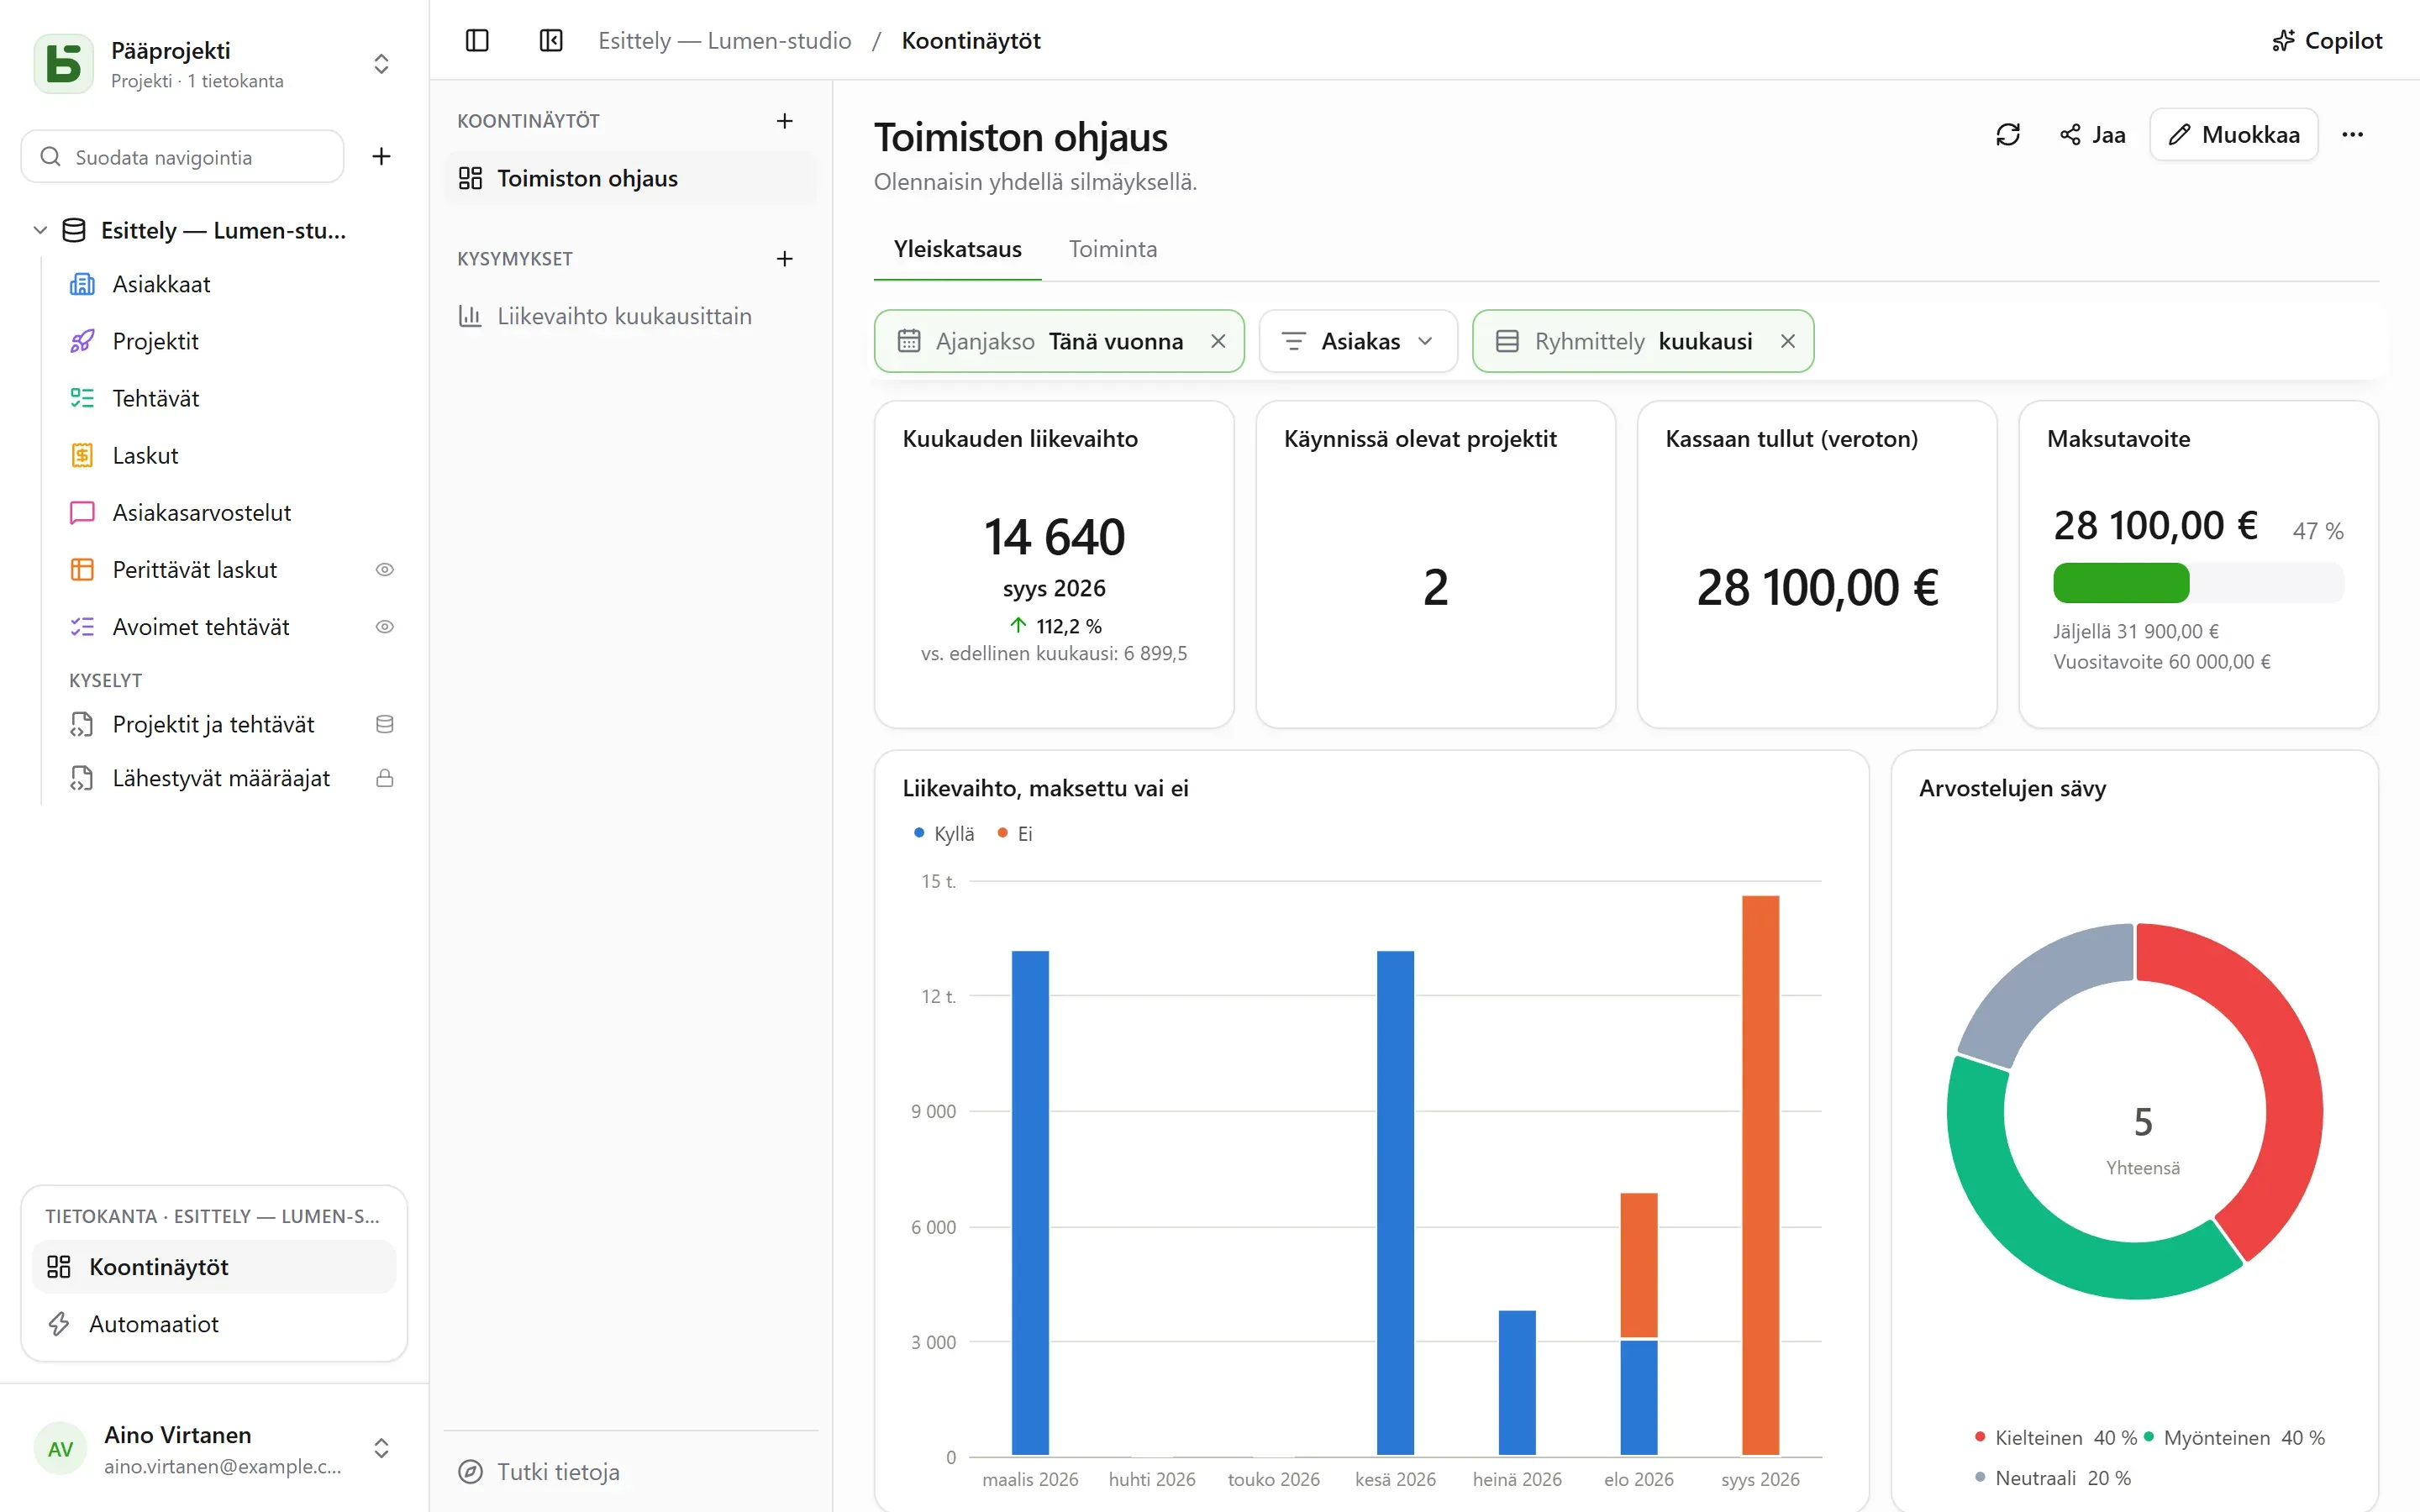Click lock icon on Lähestyvät määräajat
Viewport: 2420px width, 1512px height.
click(x=384, y=778)
